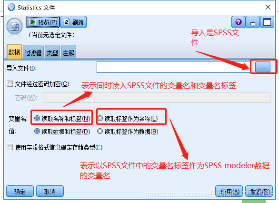Click the Statistics file node icon
The width and height of the screenshot is (279, 203).
pos(15,27)
